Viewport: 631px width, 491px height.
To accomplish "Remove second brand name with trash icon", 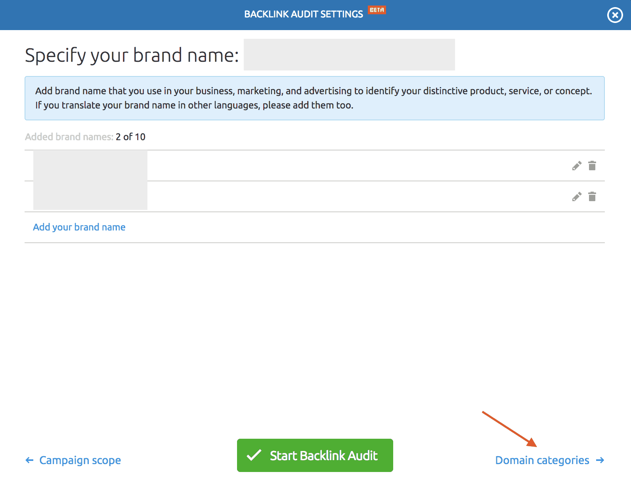I will [592, 196].
